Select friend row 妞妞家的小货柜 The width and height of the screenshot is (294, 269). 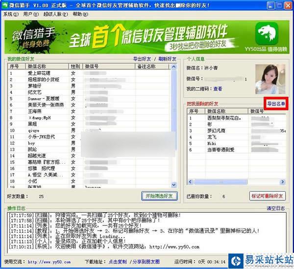point(89,80)
